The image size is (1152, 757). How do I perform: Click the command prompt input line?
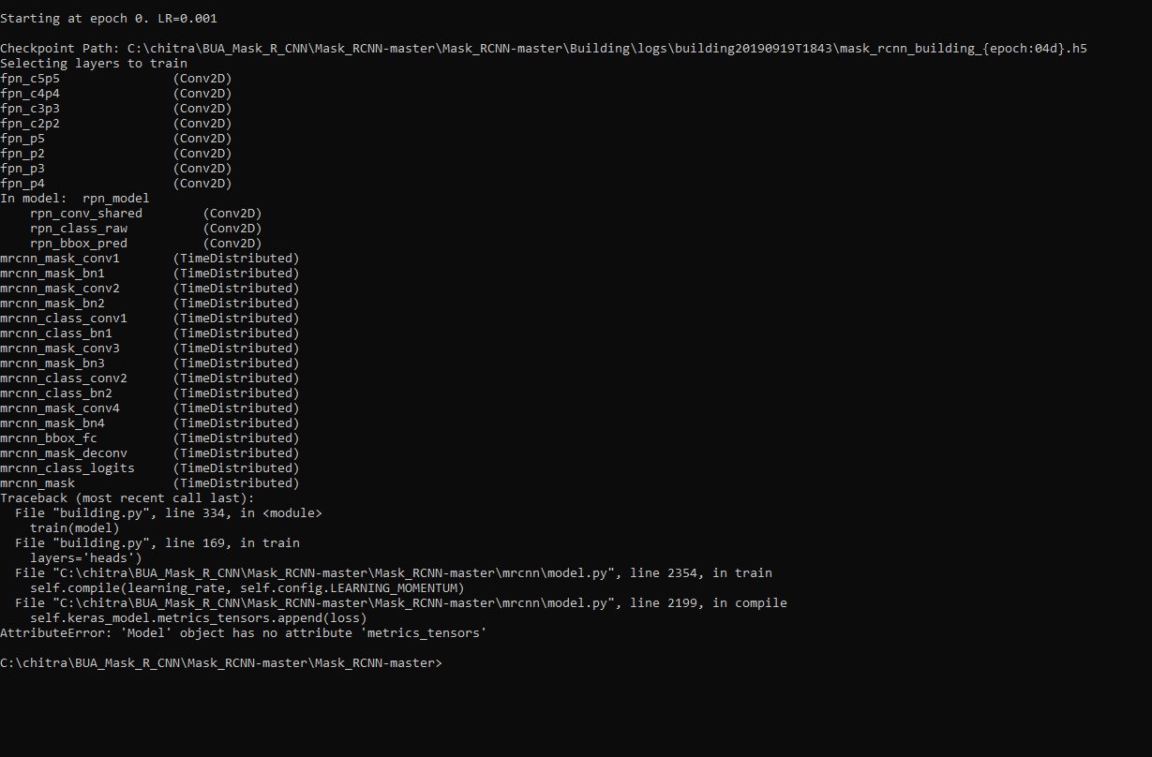pos(220,663)
